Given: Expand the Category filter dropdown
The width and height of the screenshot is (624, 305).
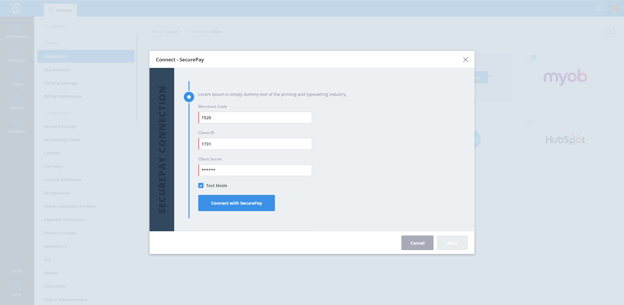Looking at the screenshot, I should (209, 32).
